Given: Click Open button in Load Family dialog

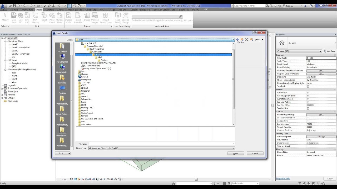Looking at the screenshot, I should click(x=236, y=154).
